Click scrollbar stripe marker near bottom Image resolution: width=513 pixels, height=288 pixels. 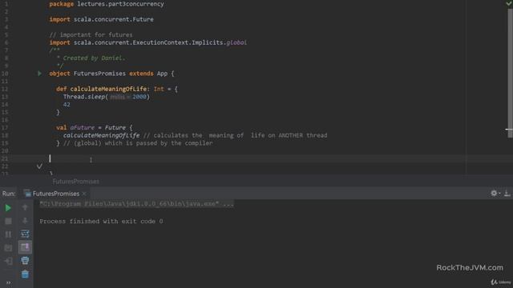point(509,130)
